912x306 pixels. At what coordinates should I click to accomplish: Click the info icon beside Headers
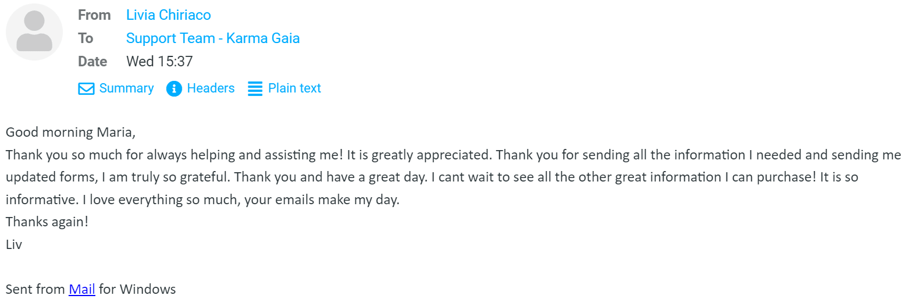click(x=174, y=88)
